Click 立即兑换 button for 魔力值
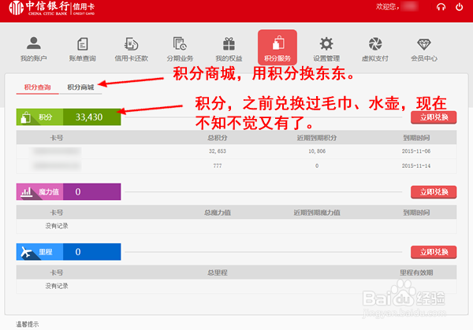The height and width of the screenshot is (330, 473). click(x=434, y=192)
